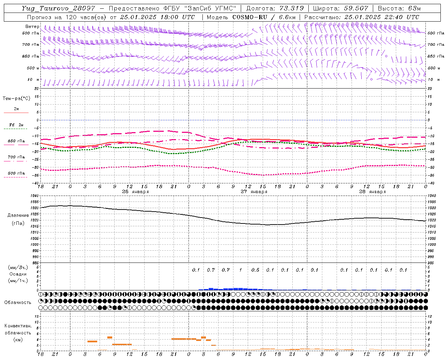Click the Широта: 59.507 header value
Viewport: 446px width, 357px height.
(x=340, y=8)
